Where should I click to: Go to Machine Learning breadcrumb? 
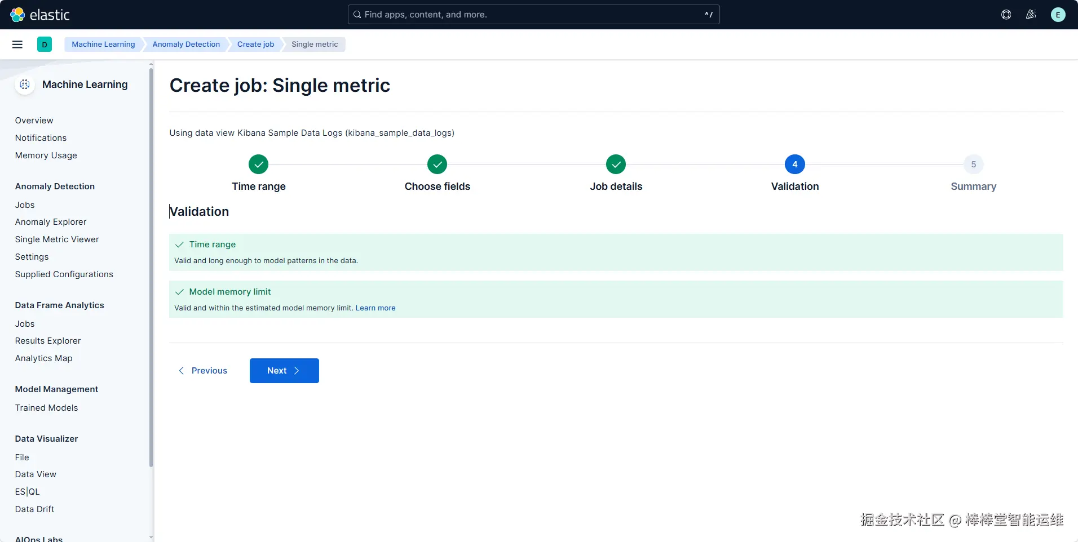coord(103,45)
